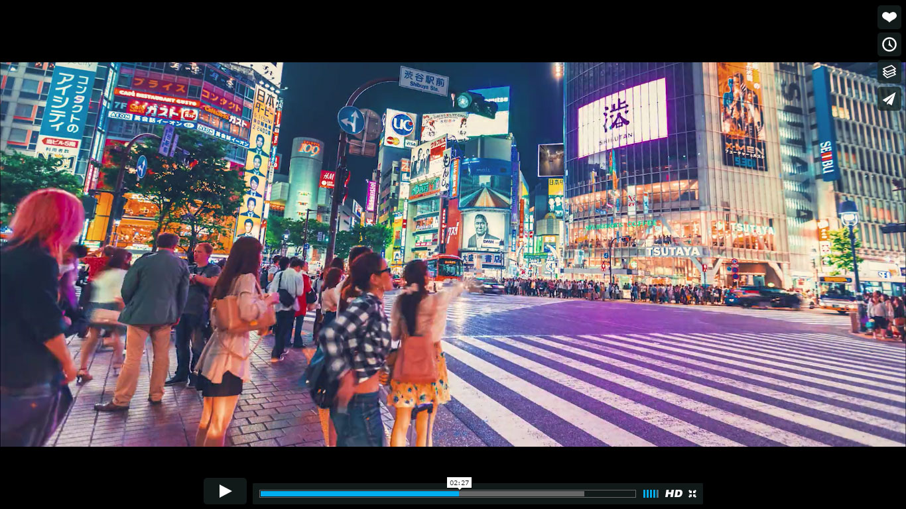Enter fullscreen with the expand icon
Image resolution: width=906 pixels, height=509 pixels.
tap(692, 493)
